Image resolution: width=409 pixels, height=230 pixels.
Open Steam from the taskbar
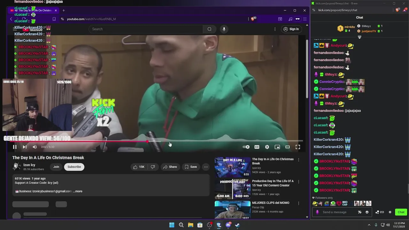pyautogui.click(x=237, y=225)
